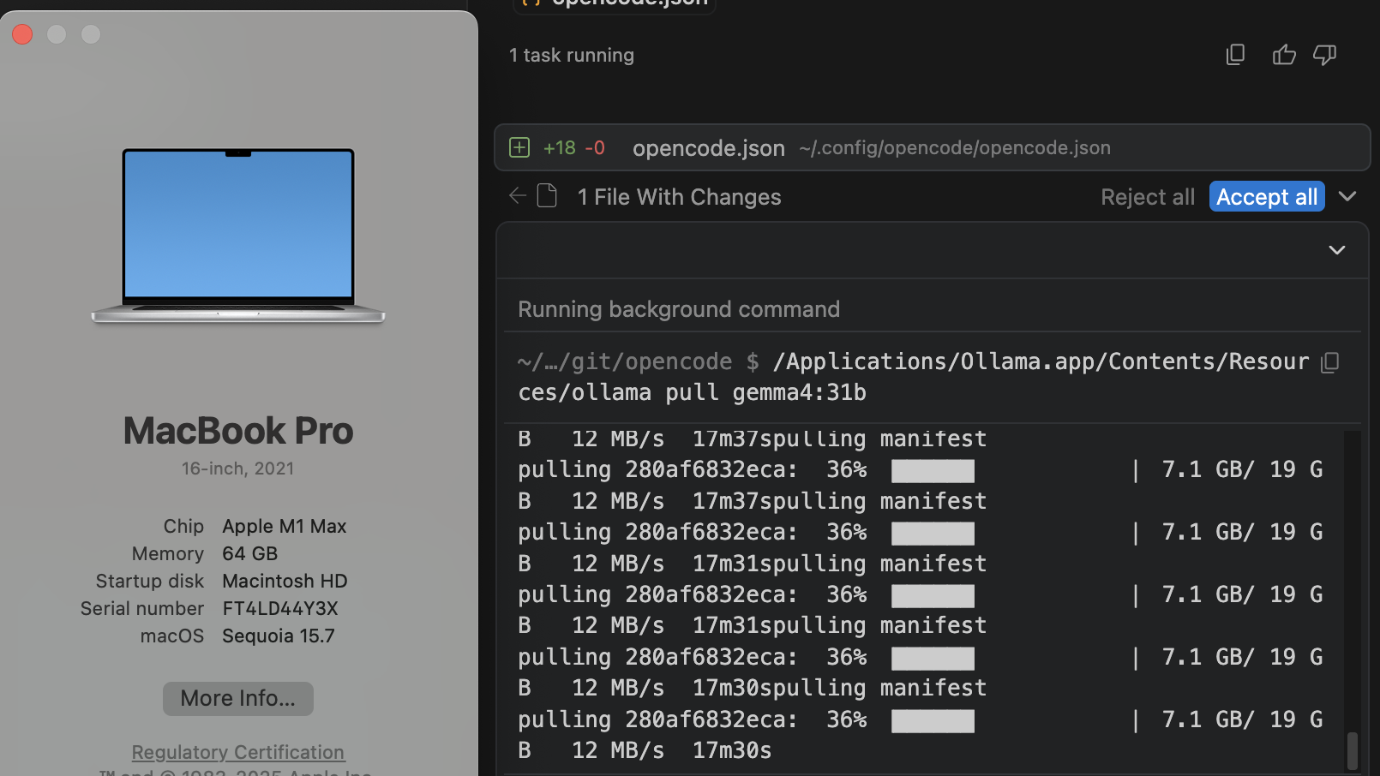The image size is (1380, 776).
Task: Click the '+18' added lines count
Action: click(560, 147)
